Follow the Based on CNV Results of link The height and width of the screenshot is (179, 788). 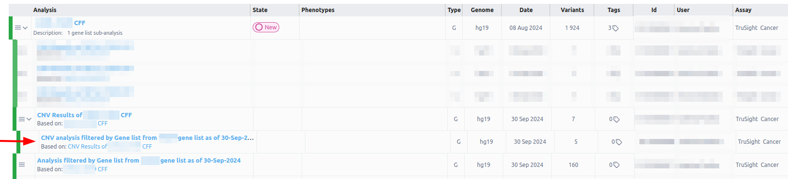(110, 146)
